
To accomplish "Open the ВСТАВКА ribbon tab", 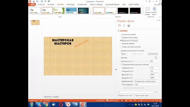I will (x=51, y=4).
